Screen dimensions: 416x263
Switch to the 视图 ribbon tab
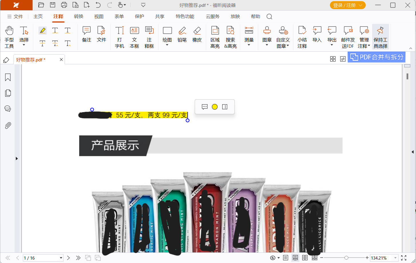[x=99, y=17]
